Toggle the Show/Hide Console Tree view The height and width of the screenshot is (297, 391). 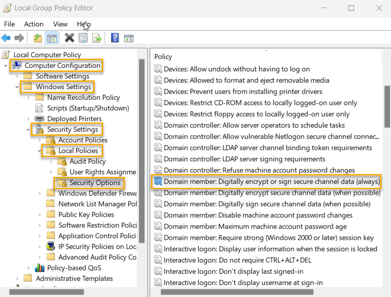click(53, 38)
